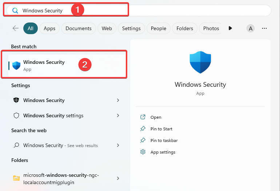Click the Folders section heading

click(x=20, y=160)
